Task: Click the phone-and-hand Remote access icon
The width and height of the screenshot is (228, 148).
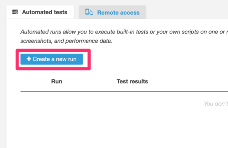Action: (x=89, y=12)
